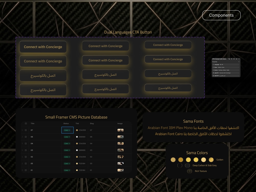Click the drag handle of row 03
Screen dimensions: 256x192
coord(22,150)
